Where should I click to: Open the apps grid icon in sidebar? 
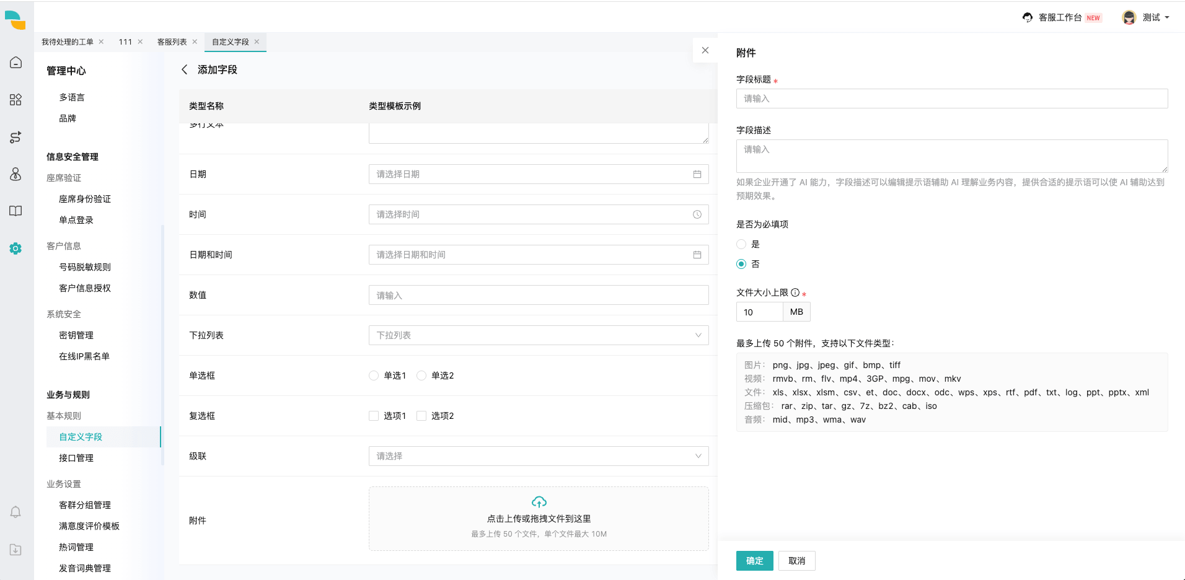[x=15, y=100]
